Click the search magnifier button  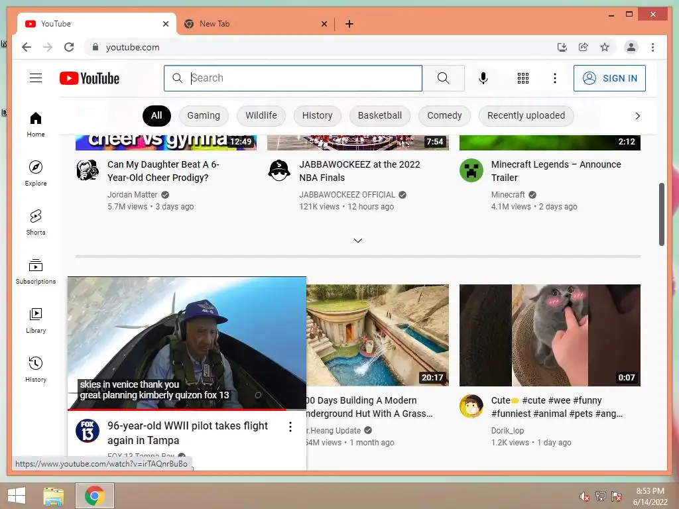click(443, 78)
